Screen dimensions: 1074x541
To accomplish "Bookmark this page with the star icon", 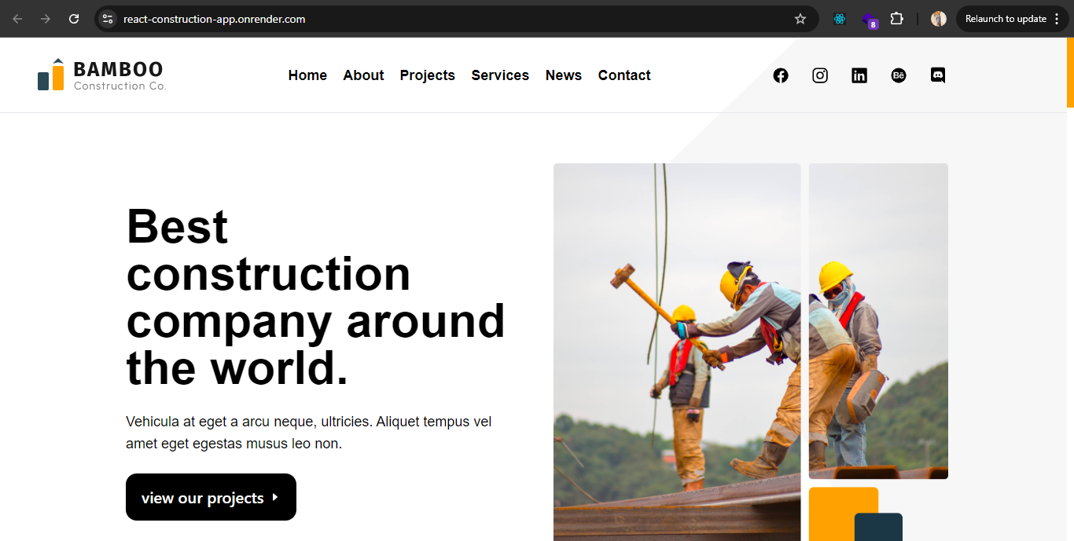I will pyautogui.click(x=800, y=19).
